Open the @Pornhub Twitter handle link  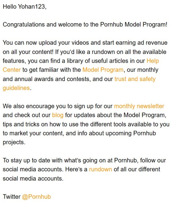point(36,197)
